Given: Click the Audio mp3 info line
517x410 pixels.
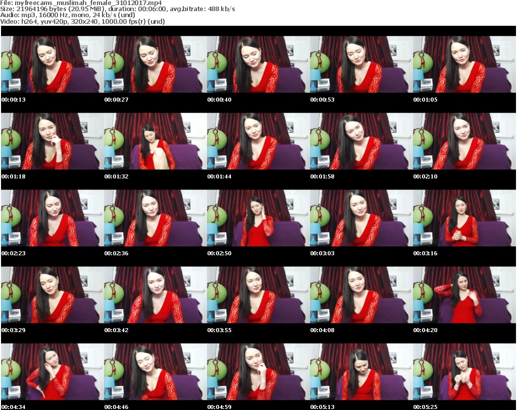Looking at the screenshot, I should tap(68, 15).
